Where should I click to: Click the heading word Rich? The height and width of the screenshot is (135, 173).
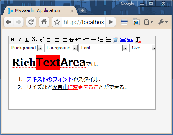point(24,62)
